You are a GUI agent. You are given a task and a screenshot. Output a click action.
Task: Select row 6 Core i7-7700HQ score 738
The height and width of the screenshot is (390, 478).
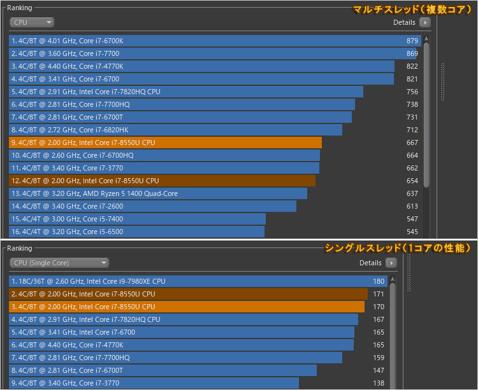[x=215, y=104]
